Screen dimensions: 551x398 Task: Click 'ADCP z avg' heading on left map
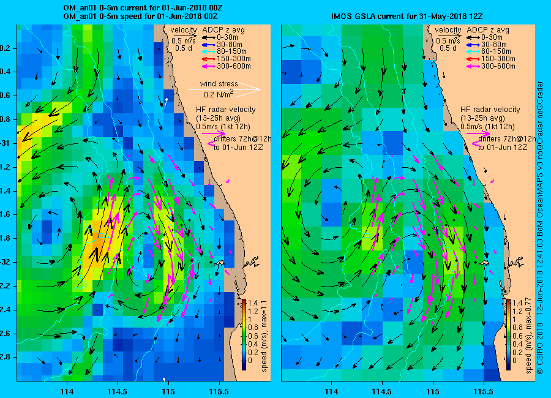tap(223, 30)
